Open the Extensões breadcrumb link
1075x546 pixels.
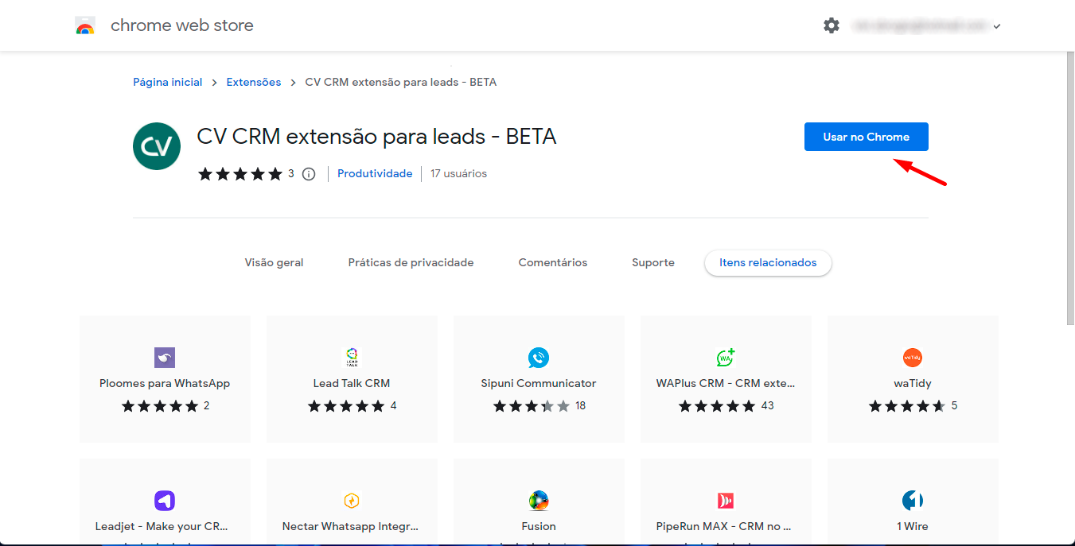coord(254,82)
